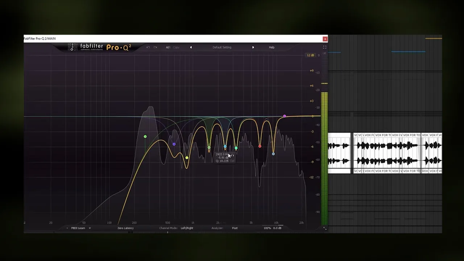The height and width of the screenshot is (261, 464).
Task: Click the FabFilter Pro-Q 2 logo
Action: point(99,47)
